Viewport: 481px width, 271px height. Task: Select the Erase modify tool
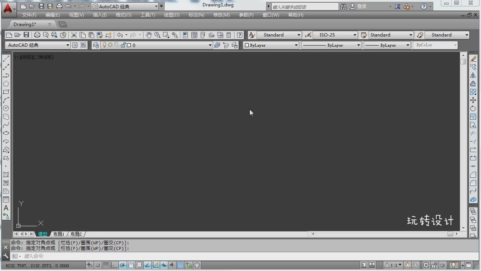[473, 59]
